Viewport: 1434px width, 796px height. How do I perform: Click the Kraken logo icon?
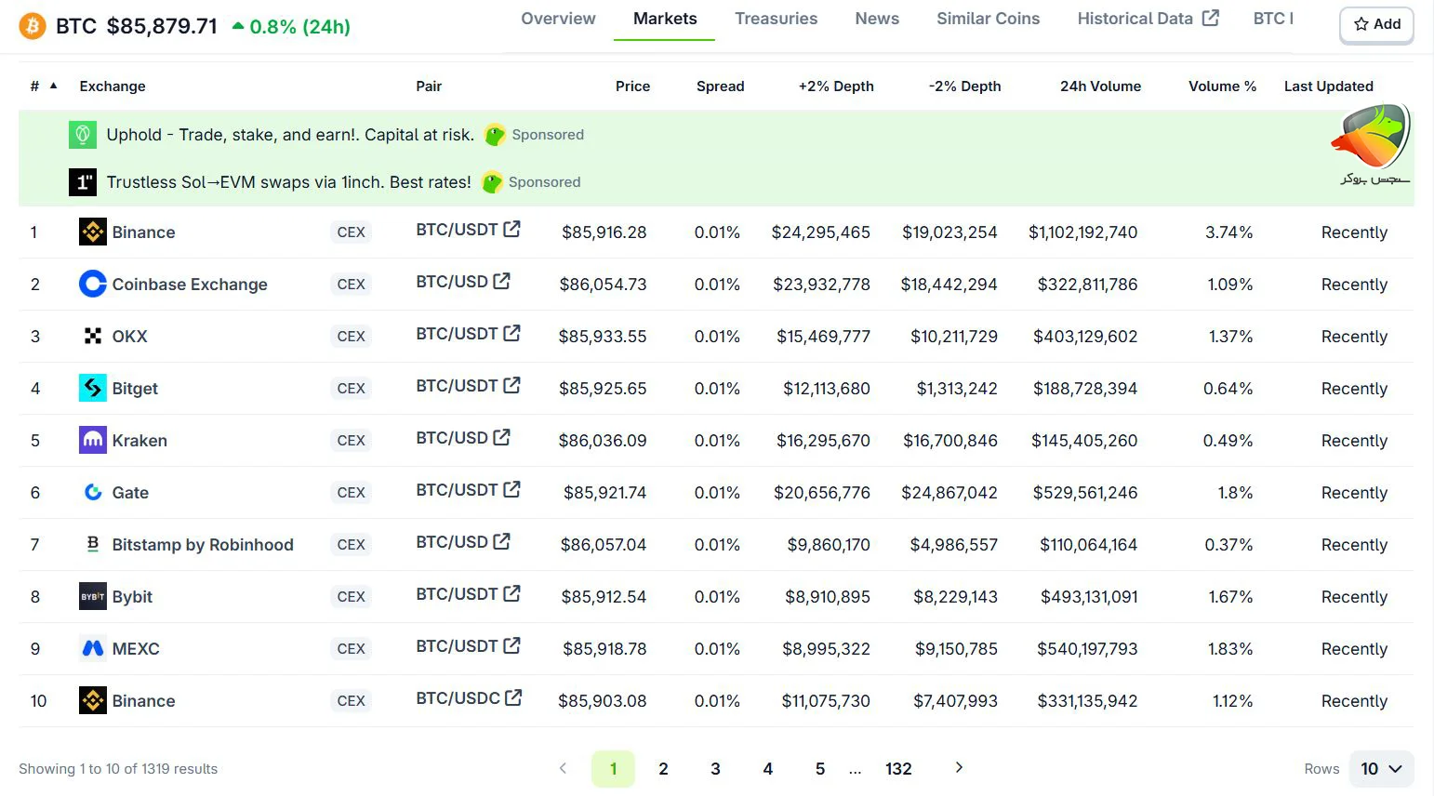[93, 440]
